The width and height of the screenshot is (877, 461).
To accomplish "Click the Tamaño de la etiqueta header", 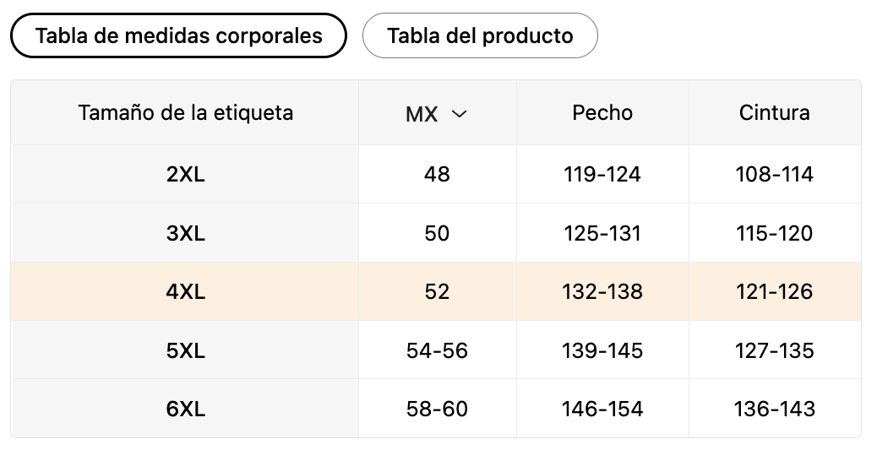I will tap(185, 113).
